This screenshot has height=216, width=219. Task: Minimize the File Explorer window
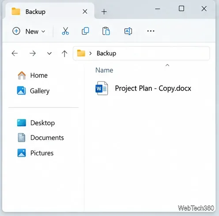pos(158,9)
